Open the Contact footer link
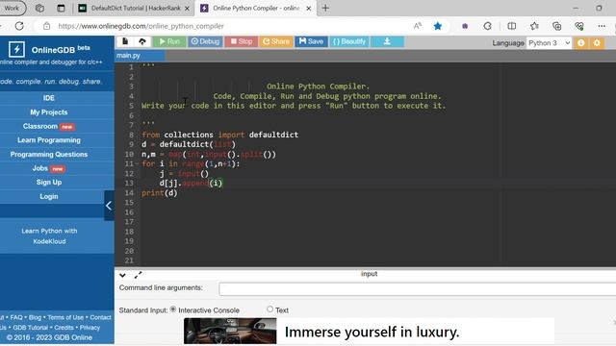The height and width of the screenshot is (346, 616). click(100, 317)
